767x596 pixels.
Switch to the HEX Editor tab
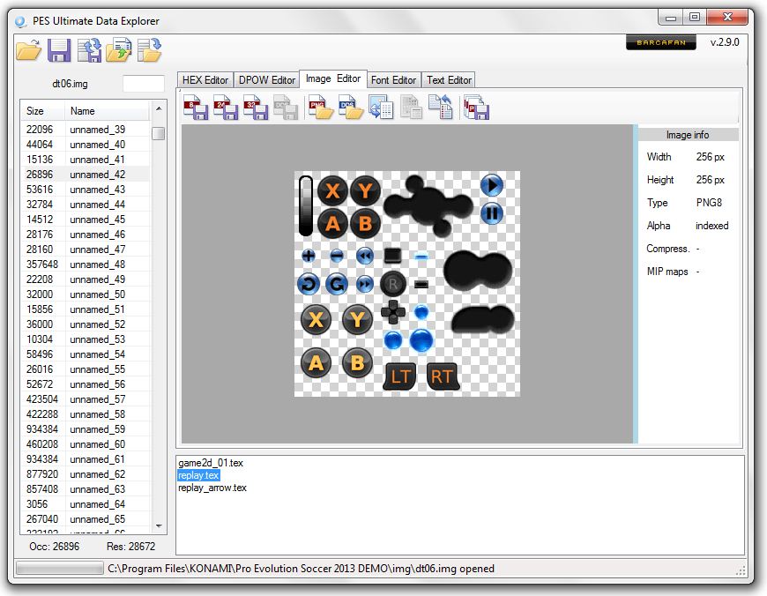coord(205,79)
